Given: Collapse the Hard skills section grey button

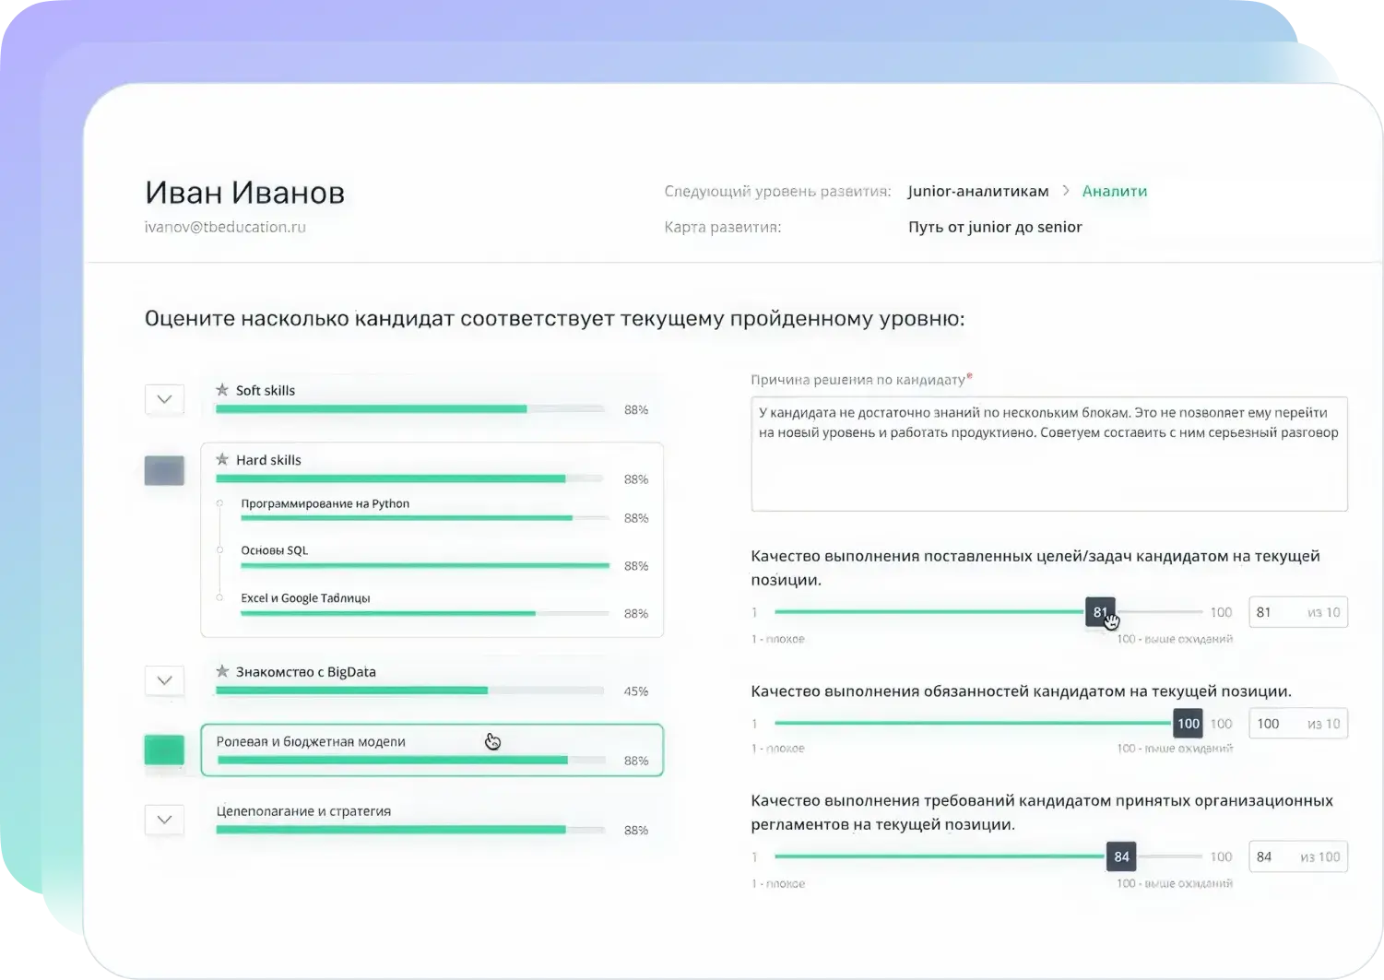Looking at the screenshot, I should point(164,470).
